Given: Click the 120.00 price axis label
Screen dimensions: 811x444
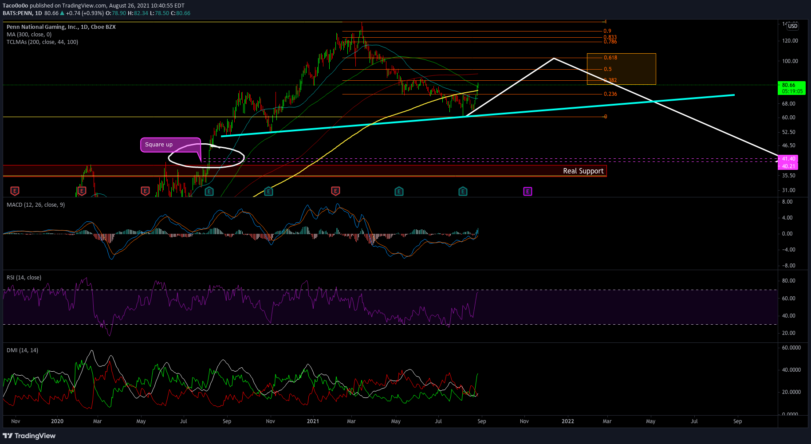Looking at the screenshot, I should click(790, 41).
